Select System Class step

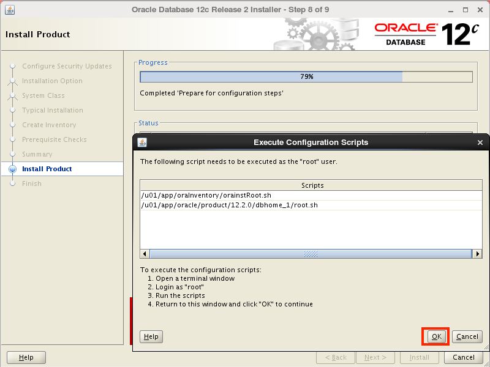[43, 95]
